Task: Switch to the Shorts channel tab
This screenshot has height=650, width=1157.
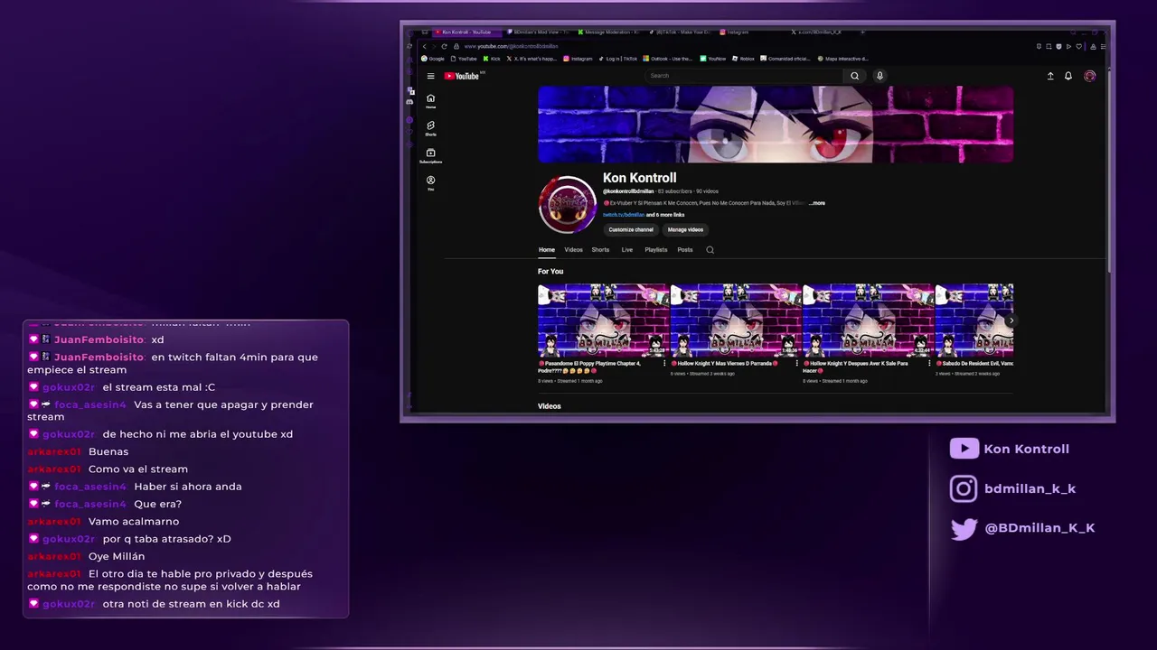Action: tap(600, 250)
